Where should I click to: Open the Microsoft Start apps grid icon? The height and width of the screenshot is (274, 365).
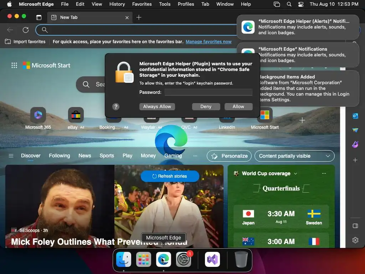coord(14,66)
